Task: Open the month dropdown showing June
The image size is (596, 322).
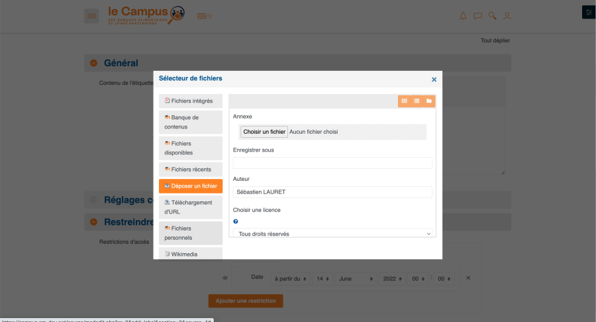Action: click(354, 279)
